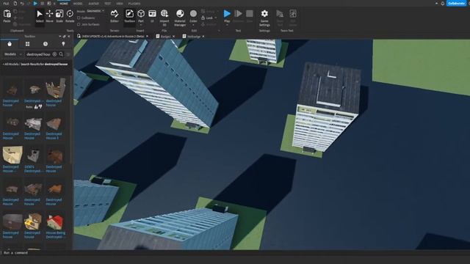Switch to the HOME ribbon tab
This screenshot has height=264, width=470.
64,4
